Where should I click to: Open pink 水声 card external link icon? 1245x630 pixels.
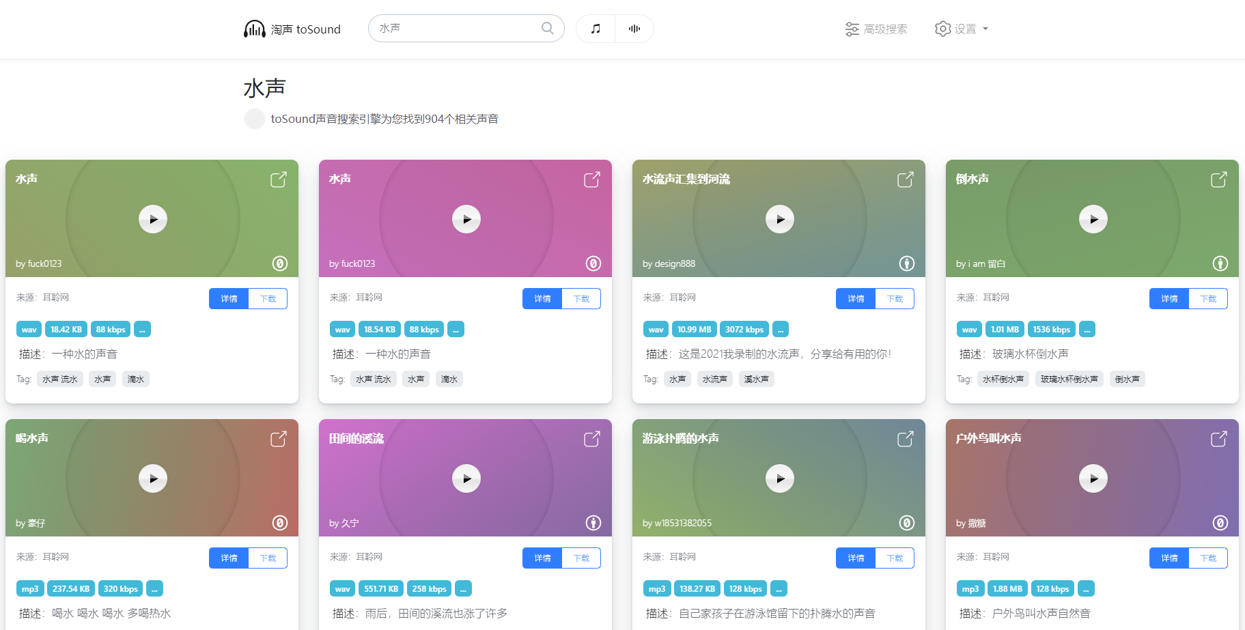pyautogui.click(x=592, y=180)
